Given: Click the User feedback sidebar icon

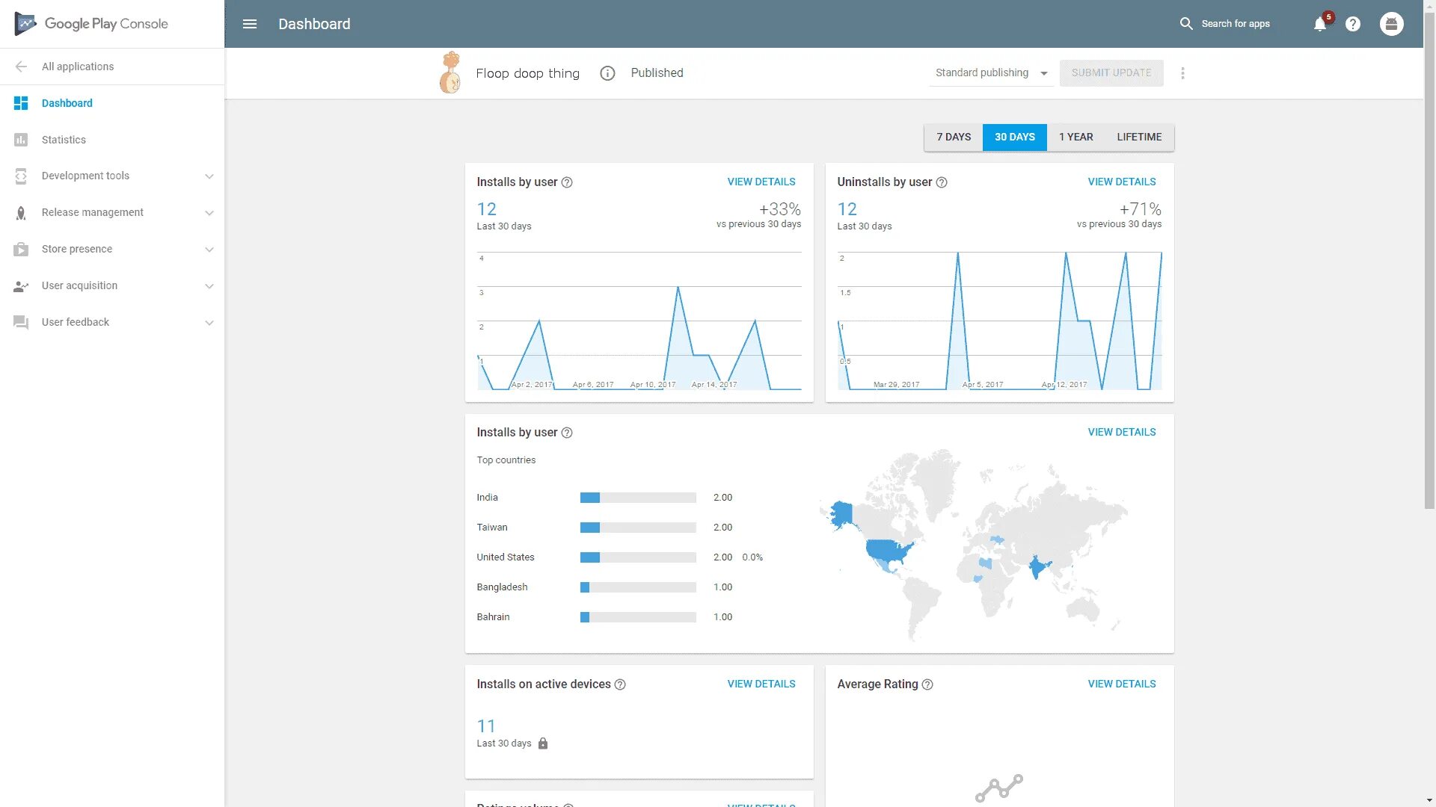Looking at the screenshot, I should 21,322.
